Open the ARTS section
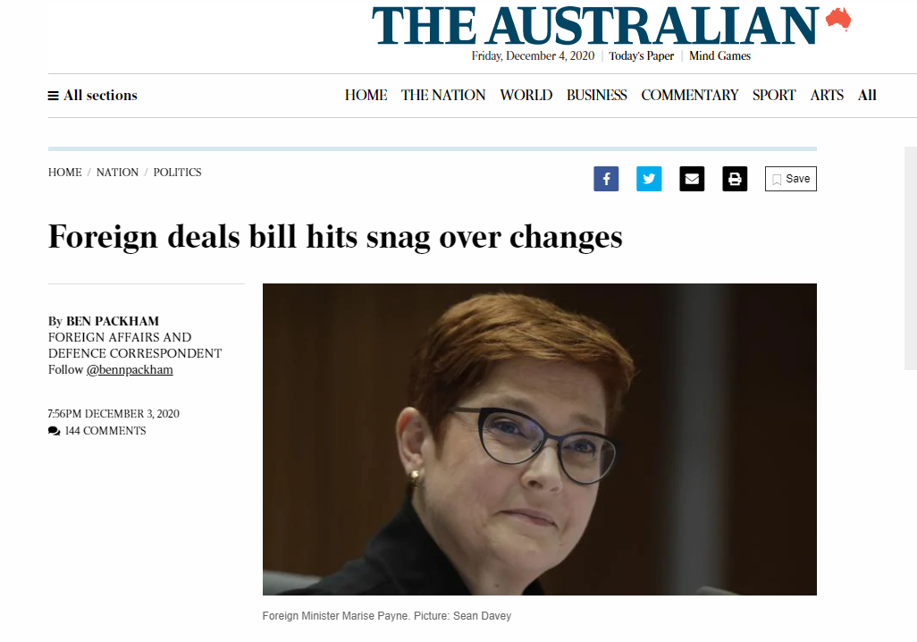 click(x=827, y=96)
